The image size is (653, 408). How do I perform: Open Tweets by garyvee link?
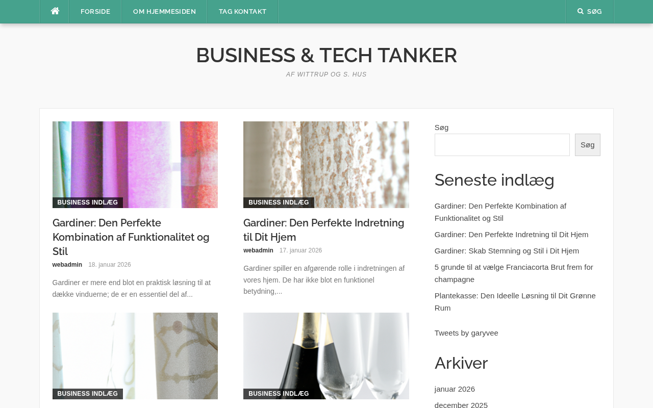click(466, 333)
